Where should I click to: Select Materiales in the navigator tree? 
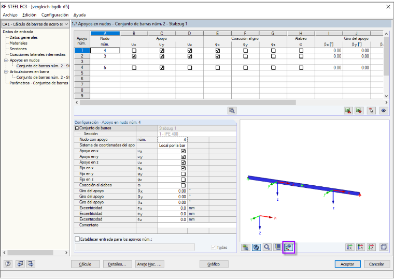tap(18, 43)
